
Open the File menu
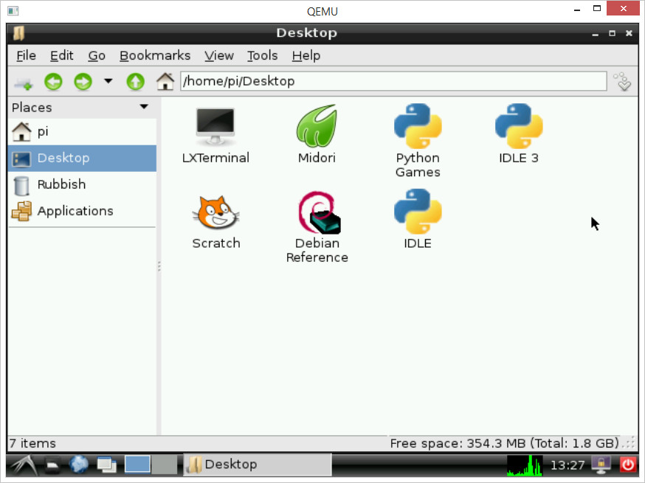click(27, 55)
